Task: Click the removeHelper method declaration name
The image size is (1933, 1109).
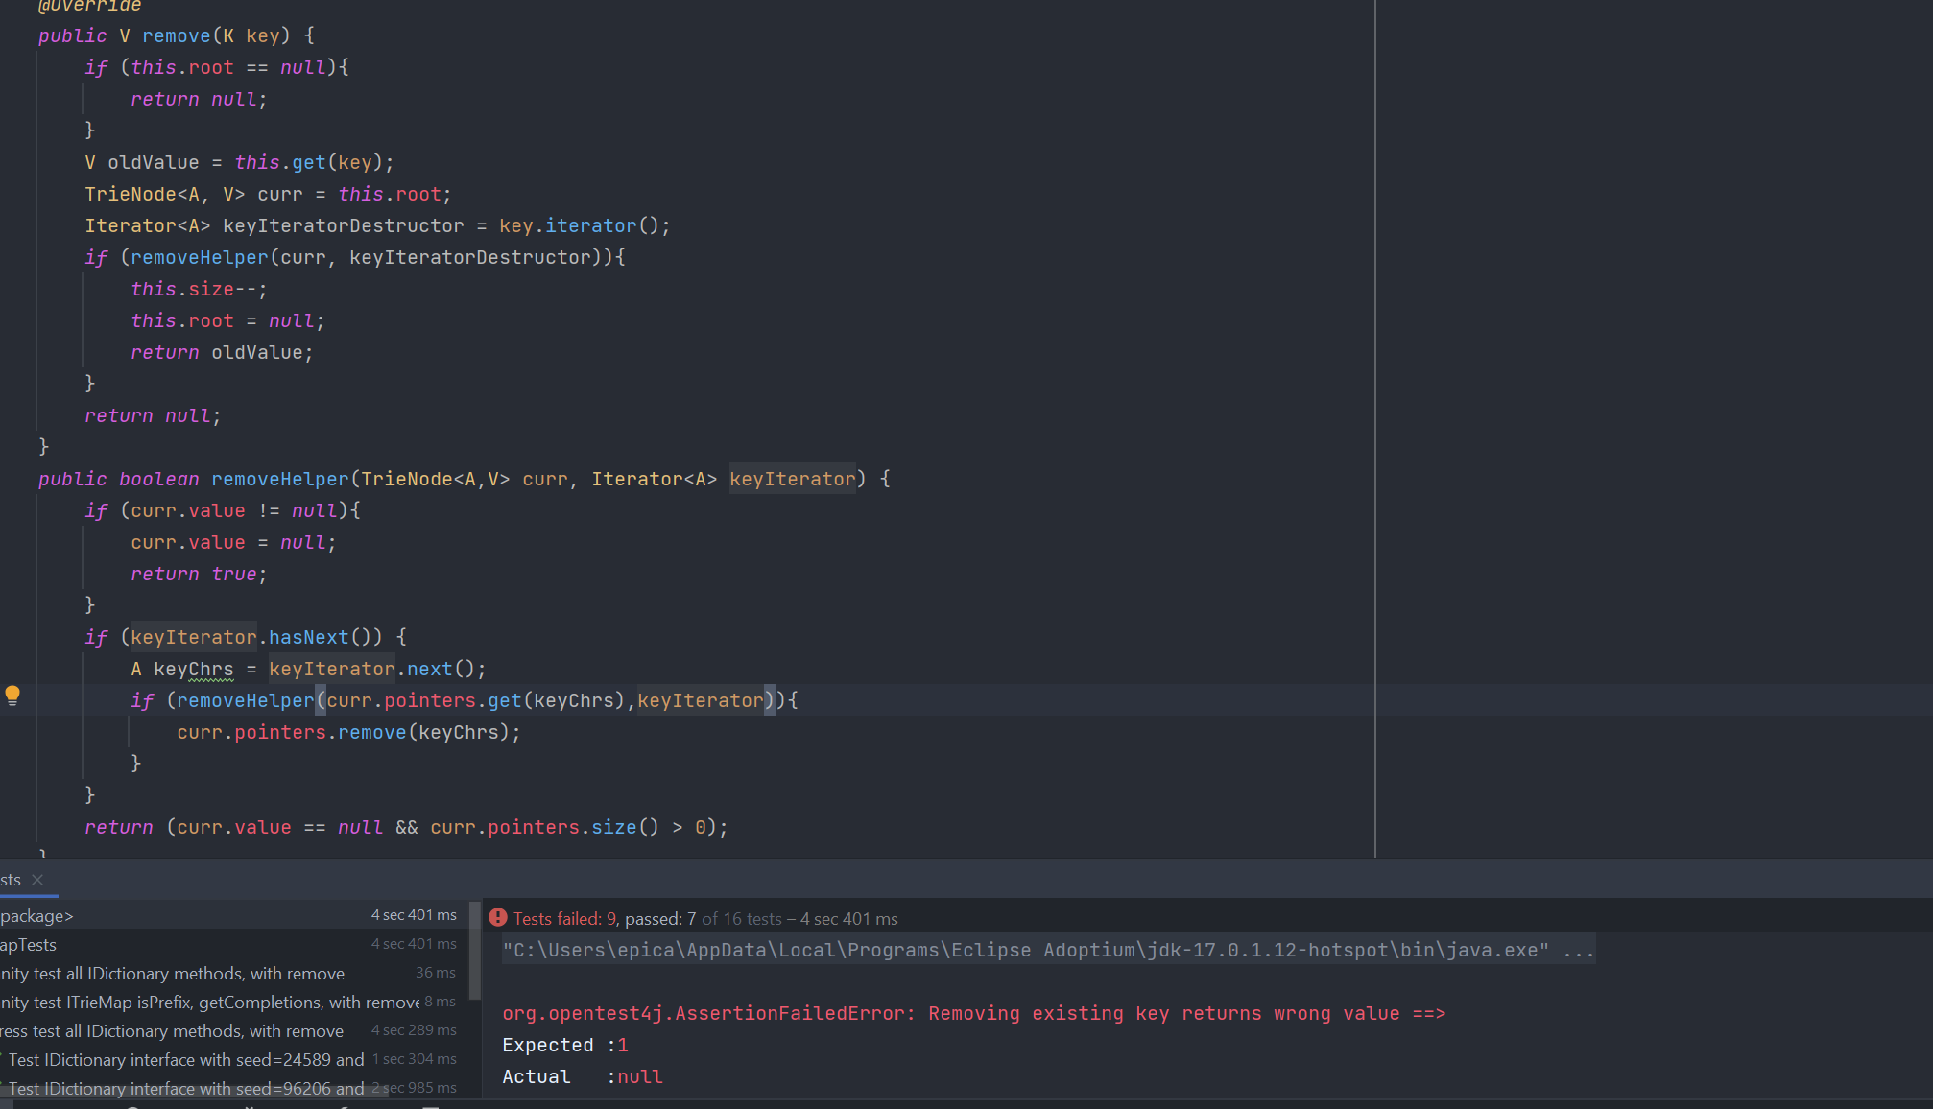Action: 279,479
